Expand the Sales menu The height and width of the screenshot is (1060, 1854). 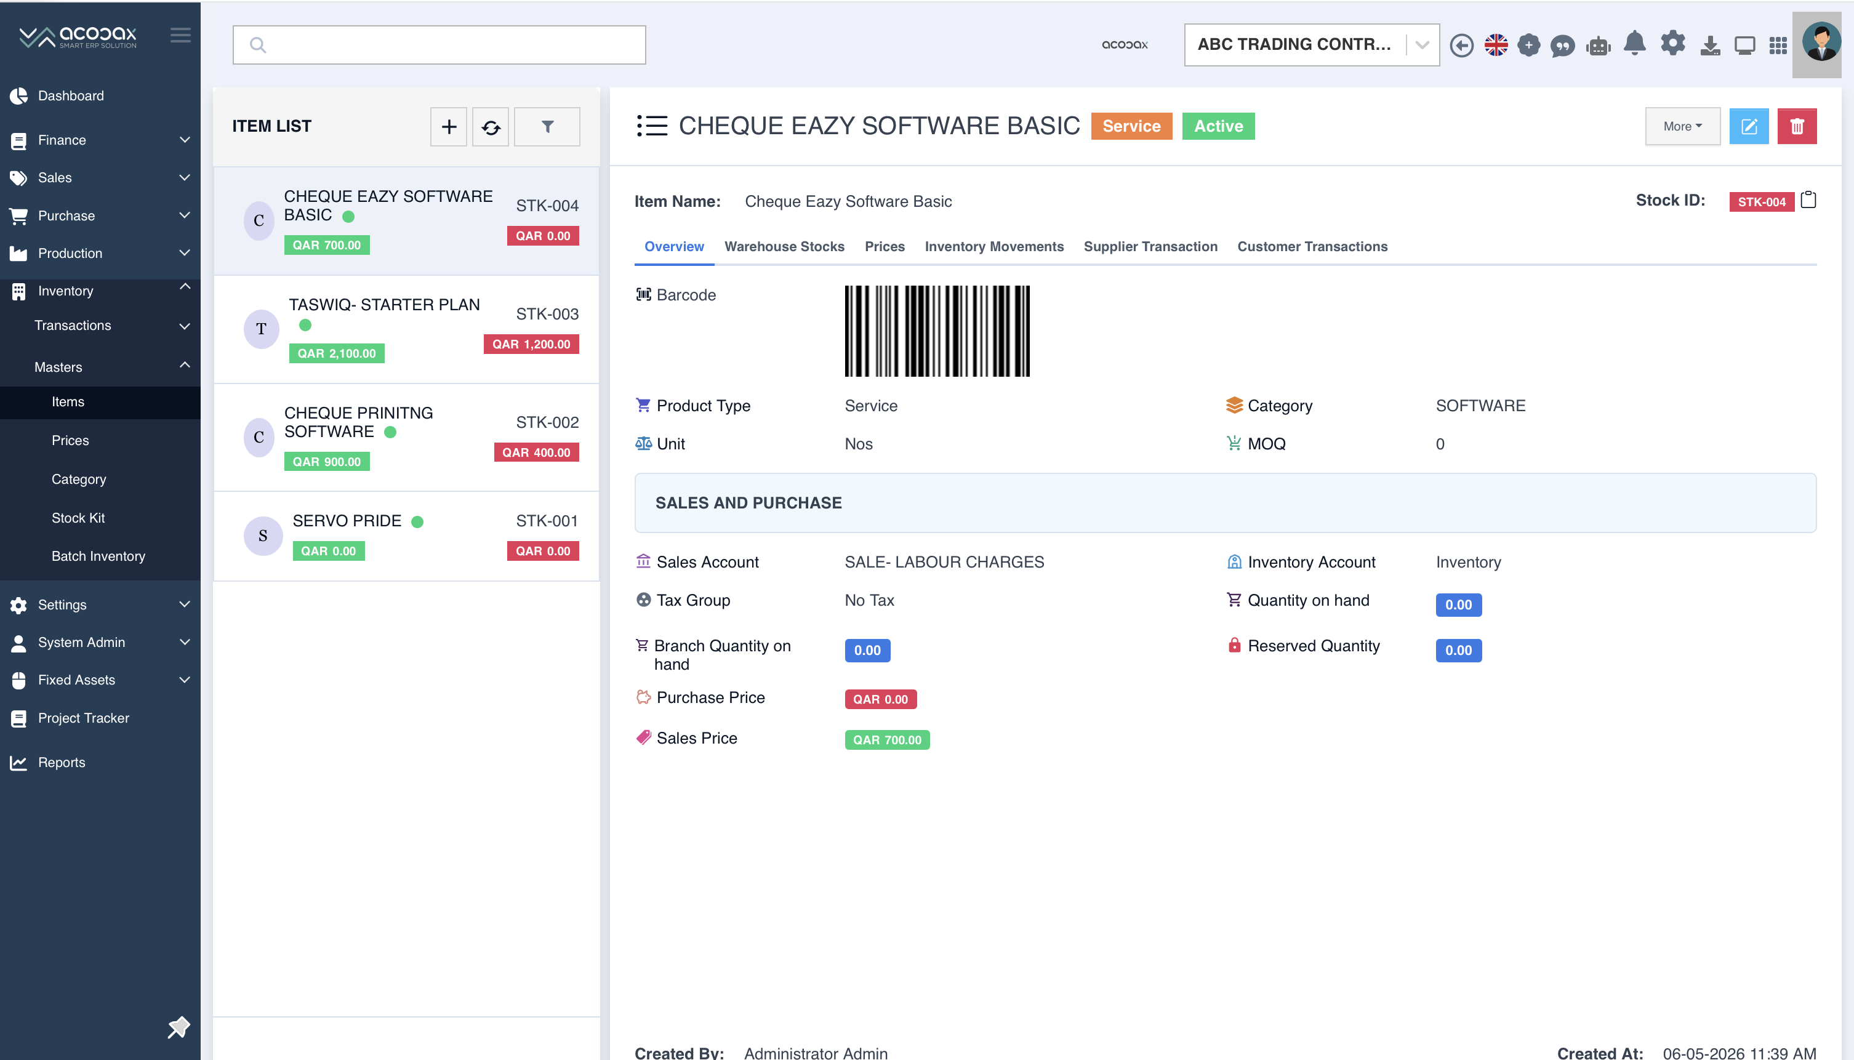click(100, 178)
